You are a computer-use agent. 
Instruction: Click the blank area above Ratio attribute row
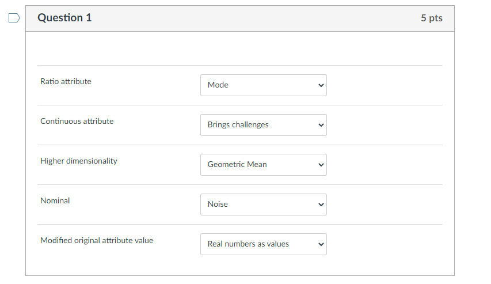pyautogui.click(x=240, y=49)
